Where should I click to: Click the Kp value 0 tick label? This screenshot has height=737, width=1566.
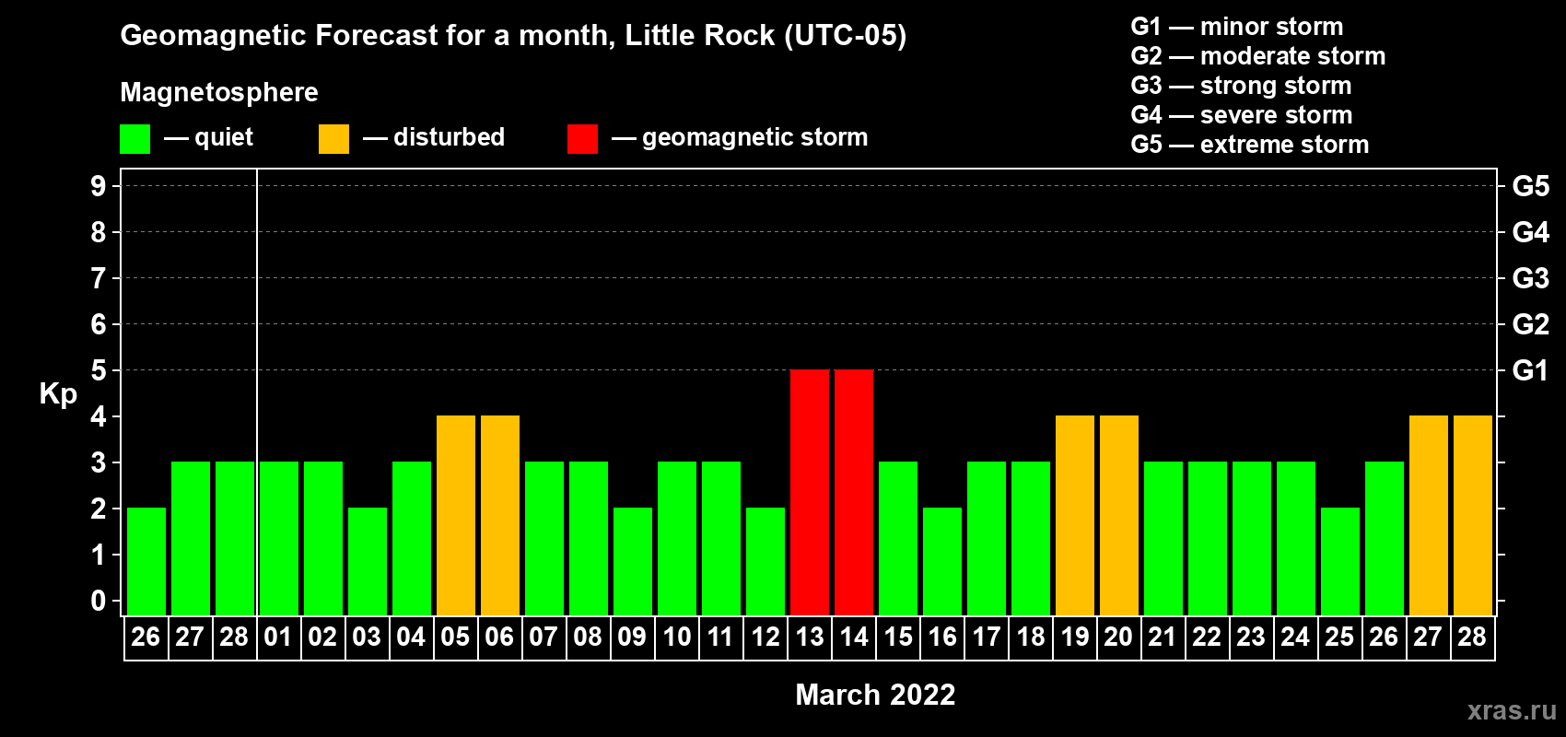point(99,601)
